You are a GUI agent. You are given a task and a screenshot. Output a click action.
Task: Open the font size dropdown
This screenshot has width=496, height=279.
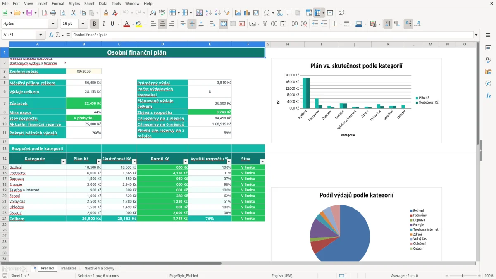pyautogui.click(x=83, y=24)
